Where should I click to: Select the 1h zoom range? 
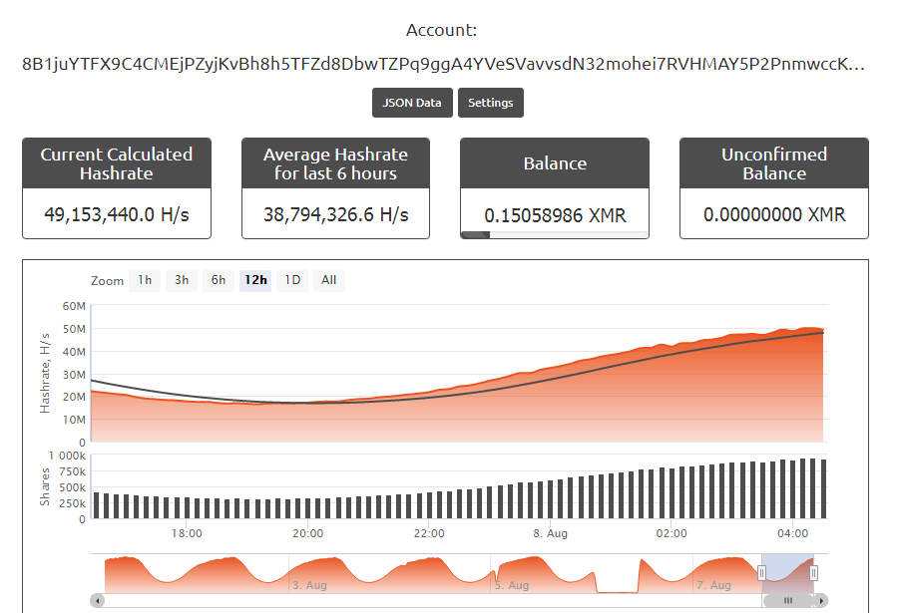(144, 280)
